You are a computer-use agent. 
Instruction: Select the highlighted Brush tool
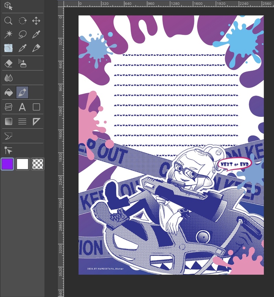coord(22,92)
